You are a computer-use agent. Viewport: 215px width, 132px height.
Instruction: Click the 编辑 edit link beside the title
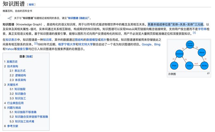(31, 4)
